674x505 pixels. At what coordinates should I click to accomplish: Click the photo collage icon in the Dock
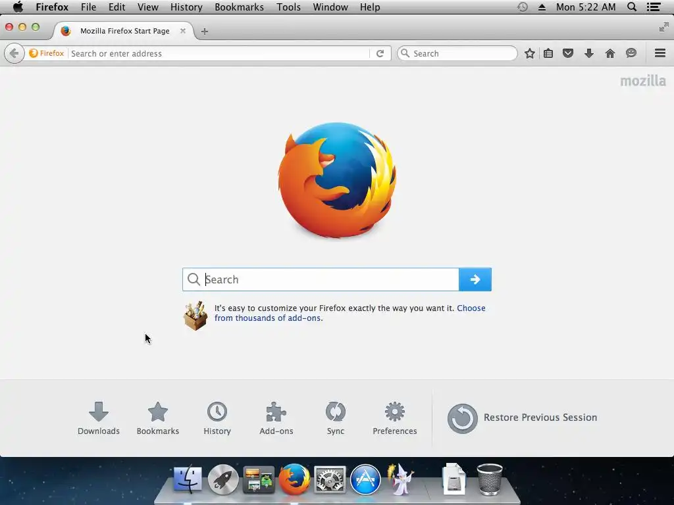coord(259,479)
